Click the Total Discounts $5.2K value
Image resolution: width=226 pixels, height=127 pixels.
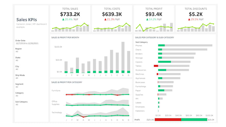tap(196, 14)
